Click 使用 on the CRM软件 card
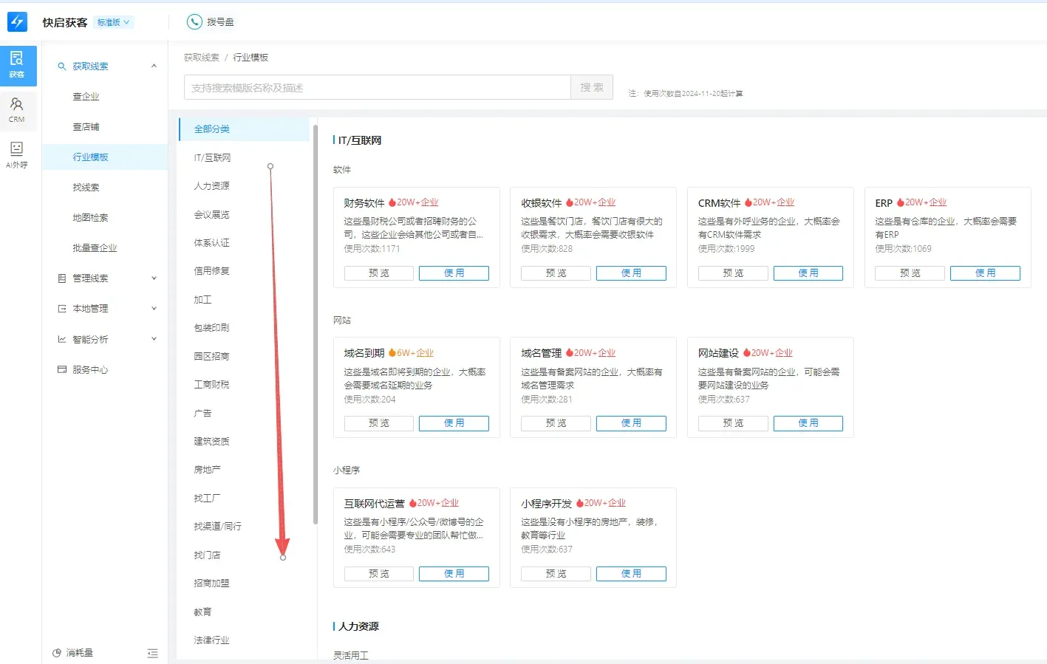Screen dimensions: 1047x664 coord(808,273)
